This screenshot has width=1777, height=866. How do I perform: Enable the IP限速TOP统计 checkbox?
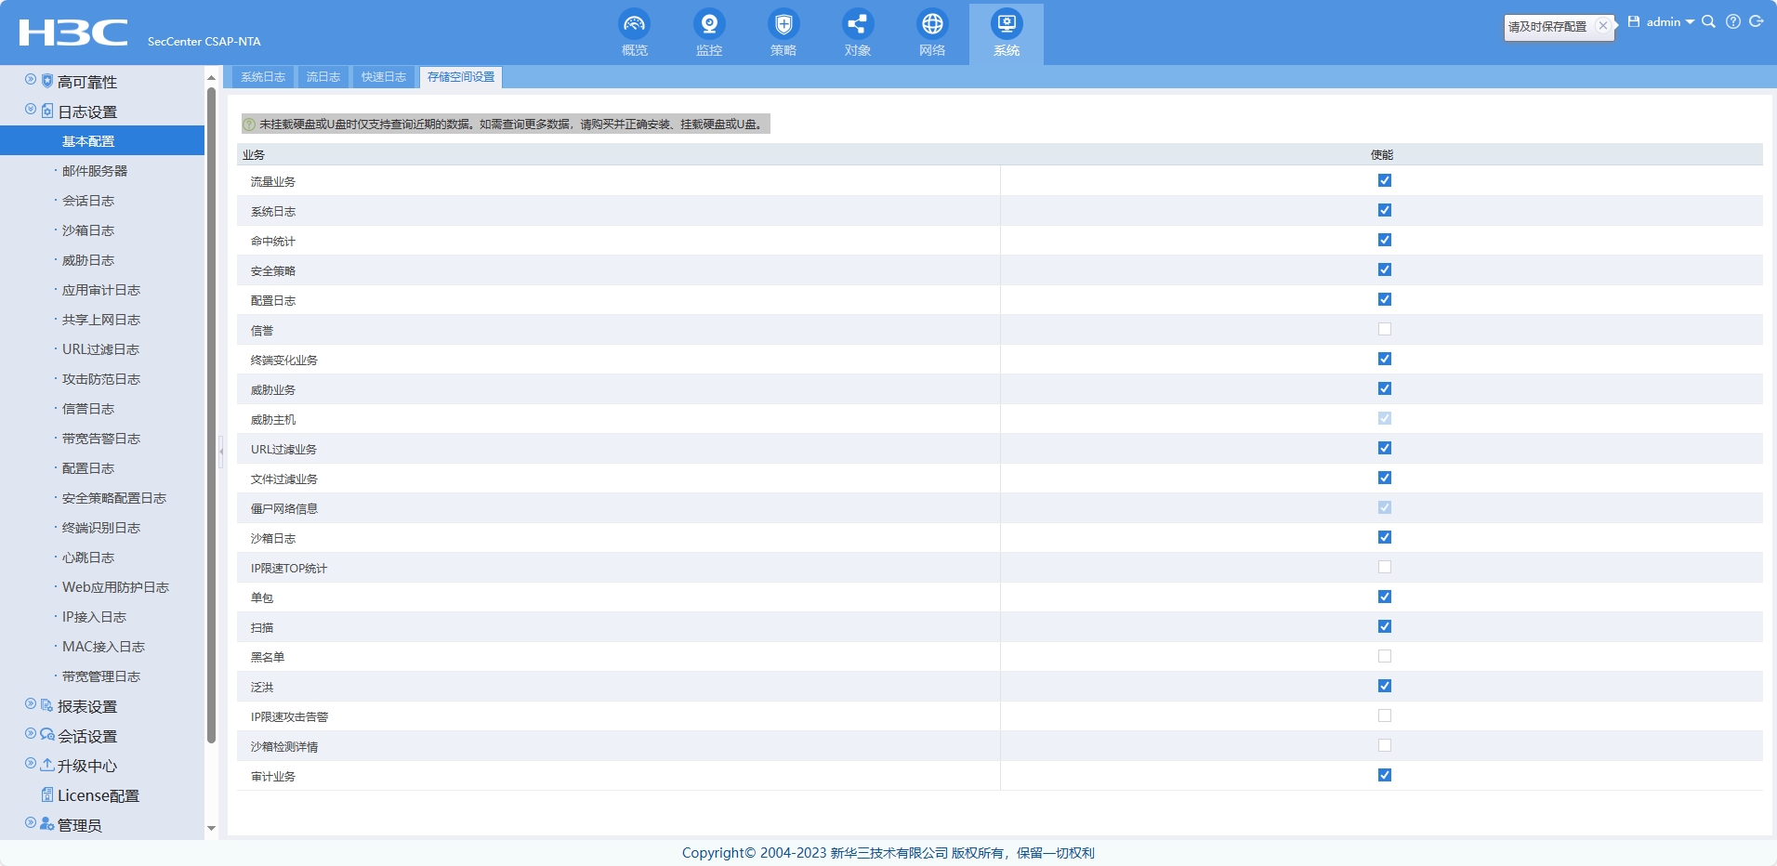(x=1385, y=567)
